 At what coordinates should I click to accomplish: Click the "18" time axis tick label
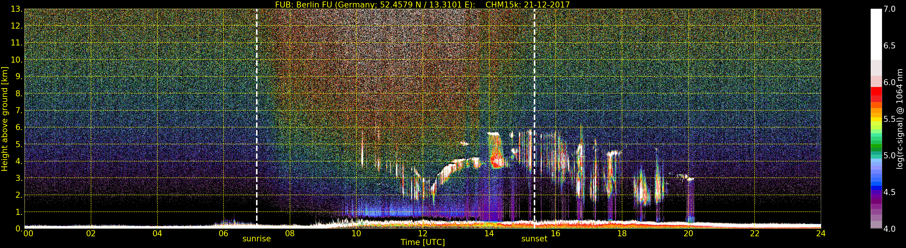tap(622, 234)
